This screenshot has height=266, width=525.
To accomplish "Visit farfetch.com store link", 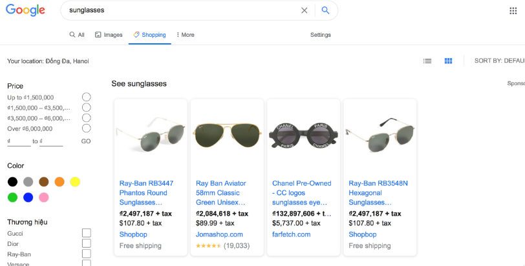I will [292, 234].
